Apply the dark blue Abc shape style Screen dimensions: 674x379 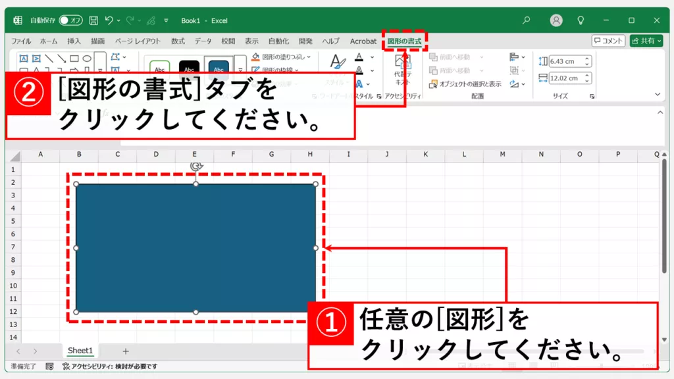point(219,67)
